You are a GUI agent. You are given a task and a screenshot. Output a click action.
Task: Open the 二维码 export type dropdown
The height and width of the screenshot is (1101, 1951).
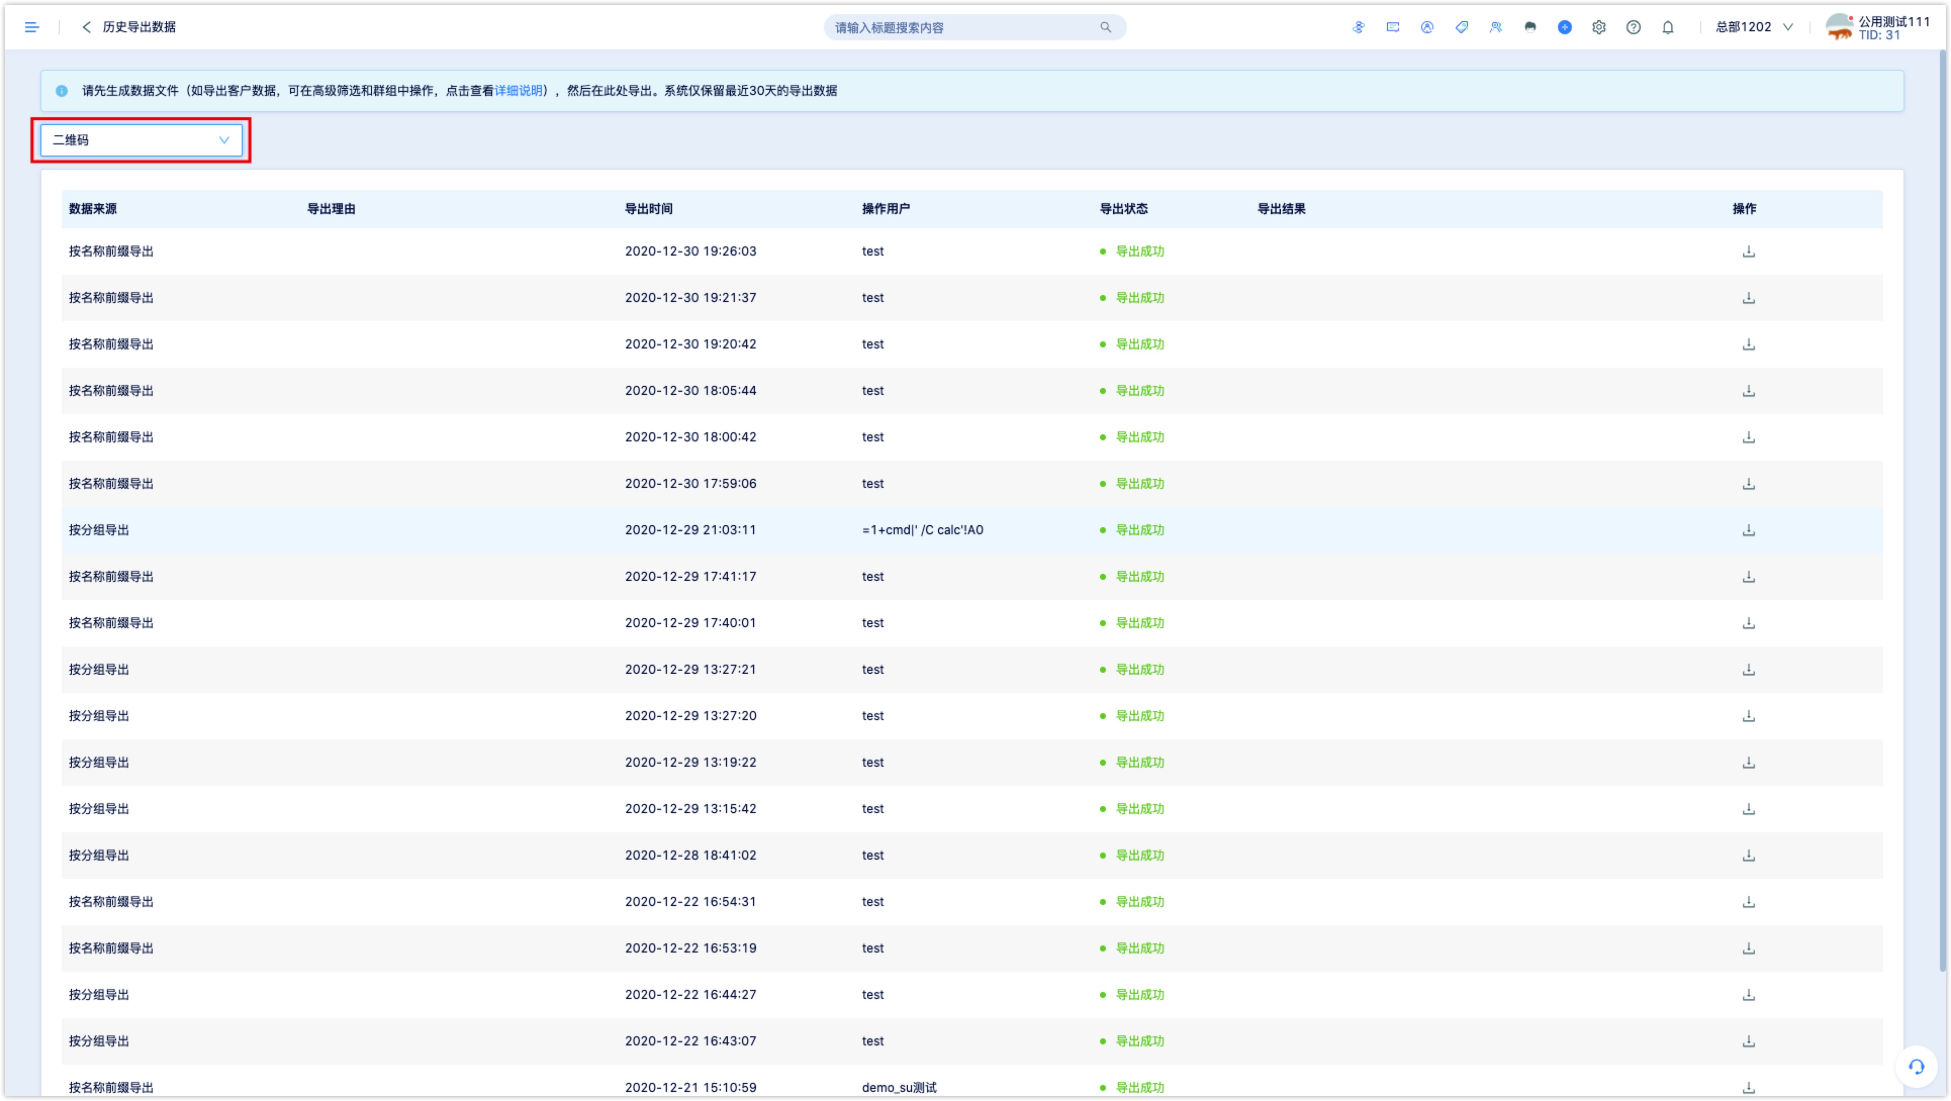[141, 140]
